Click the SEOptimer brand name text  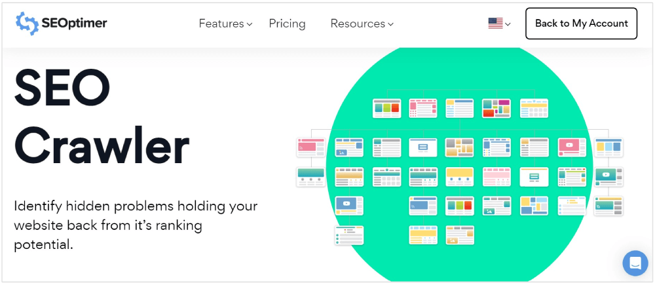click(x=74, y=24)
